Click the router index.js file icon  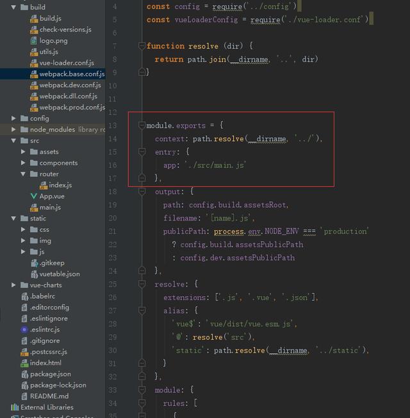[44, 185]
